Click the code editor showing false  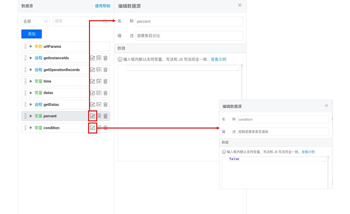275,173
